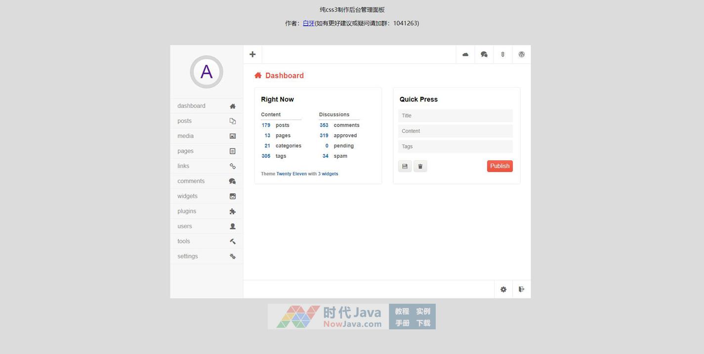Open the gear settings icon in footer
Viewport: 704px width, 354px height.
503,289
